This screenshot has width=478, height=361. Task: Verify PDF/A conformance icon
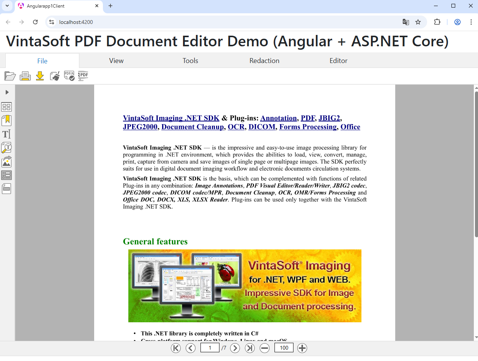[x=69, y=76]
